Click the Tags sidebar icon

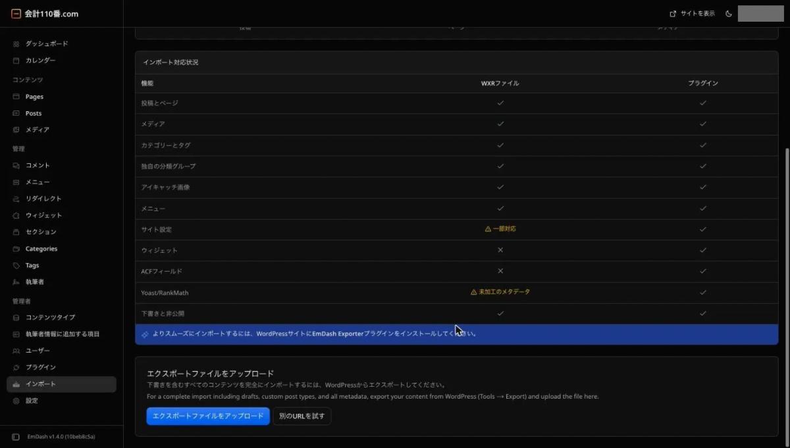(x=16, y=265)
